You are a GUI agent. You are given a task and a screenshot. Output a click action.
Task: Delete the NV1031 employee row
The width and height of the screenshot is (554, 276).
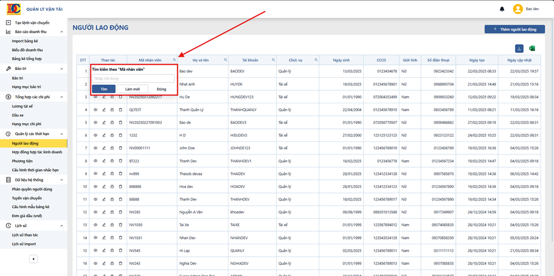coord(120,237)
